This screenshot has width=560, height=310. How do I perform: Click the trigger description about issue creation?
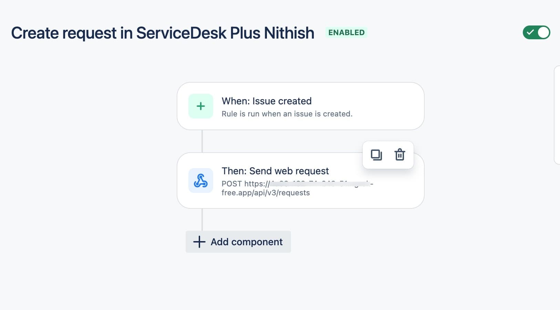click(287, 114)
